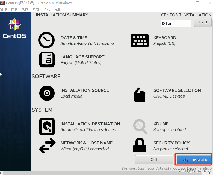Select the KDUMP heading

coord(161,124)
